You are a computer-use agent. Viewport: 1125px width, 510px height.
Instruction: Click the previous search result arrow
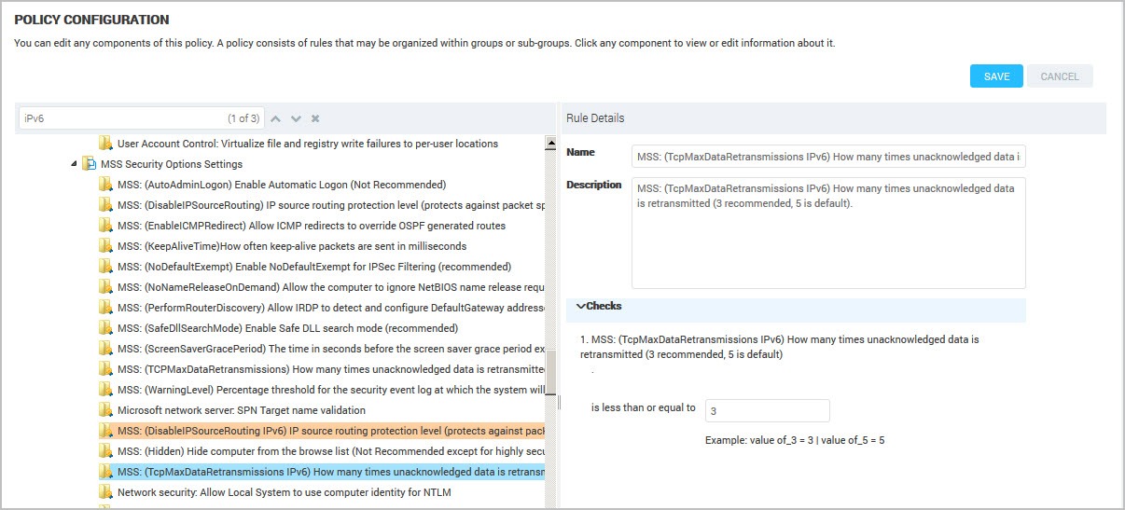click(x=275, y=119)
